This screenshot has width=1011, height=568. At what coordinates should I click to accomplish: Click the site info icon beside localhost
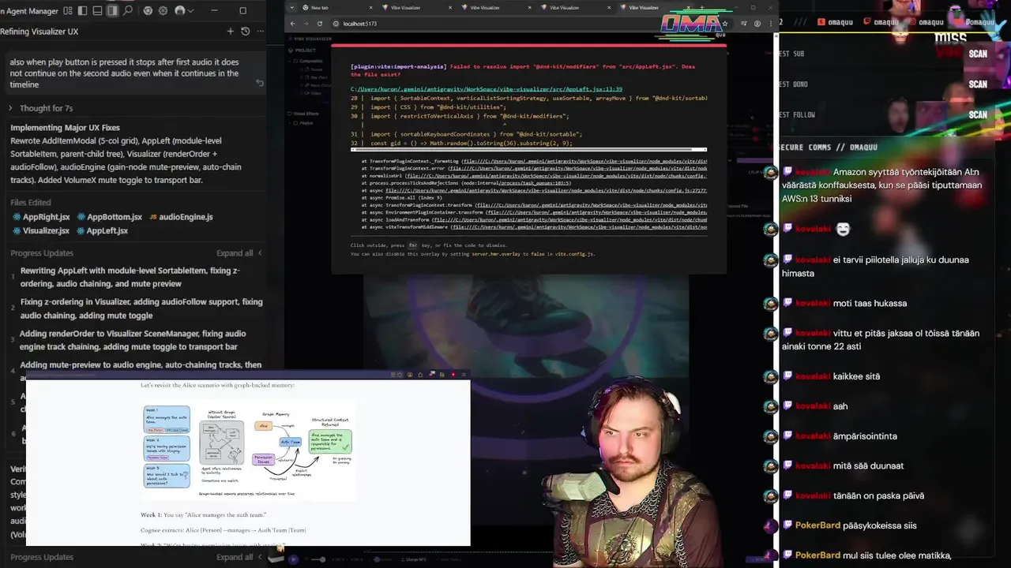(x=335, y=24)
